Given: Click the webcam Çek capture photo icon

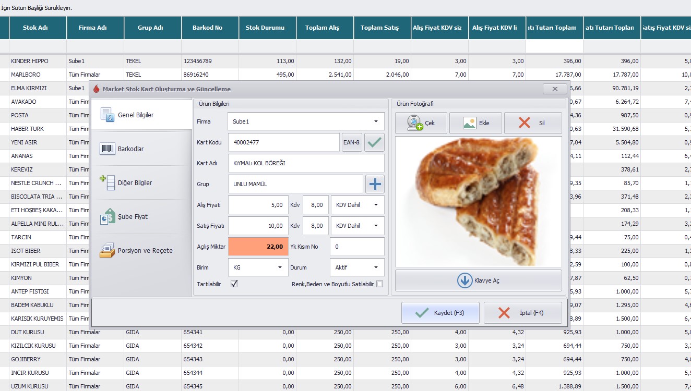Looking at the screenshot, I should click(x=416, y=124).
